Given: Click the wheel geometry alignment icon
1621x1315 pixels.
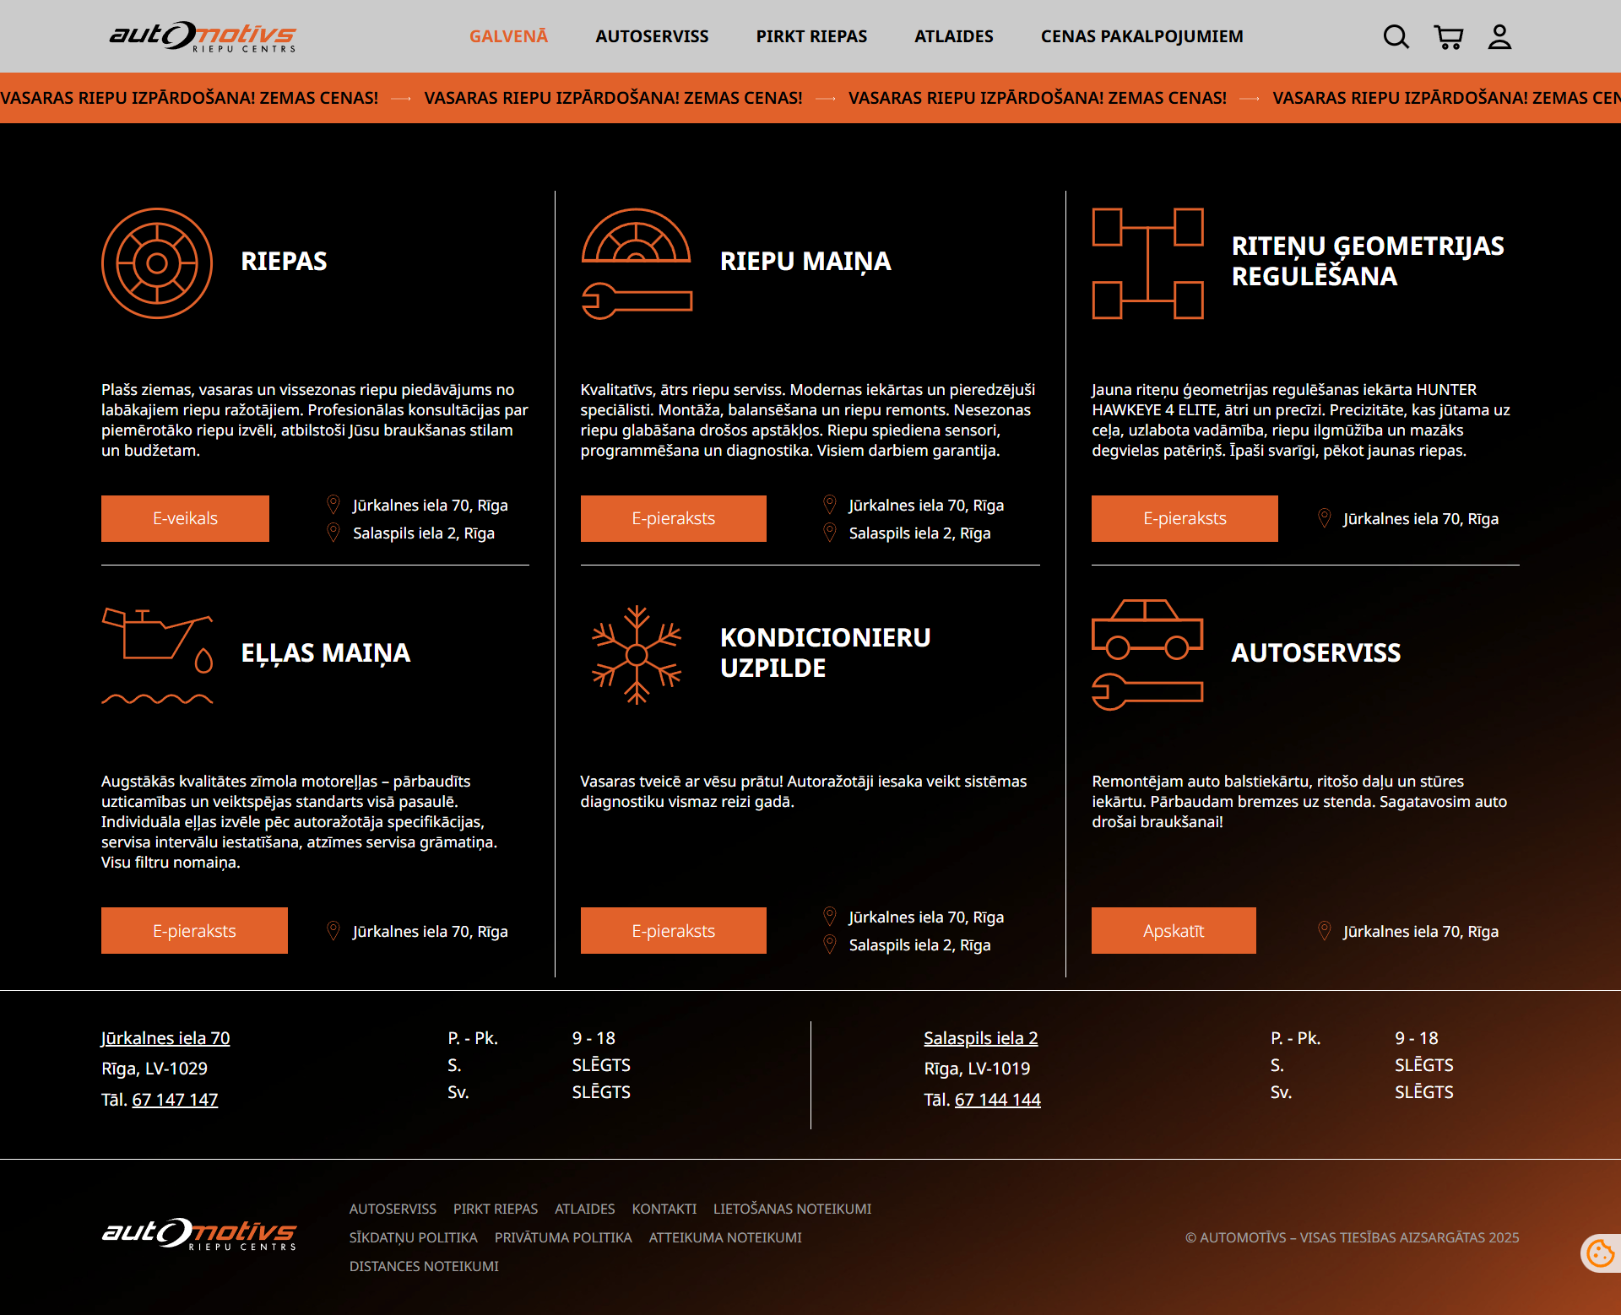Looking at the screenshot, I should [1147, 263].
